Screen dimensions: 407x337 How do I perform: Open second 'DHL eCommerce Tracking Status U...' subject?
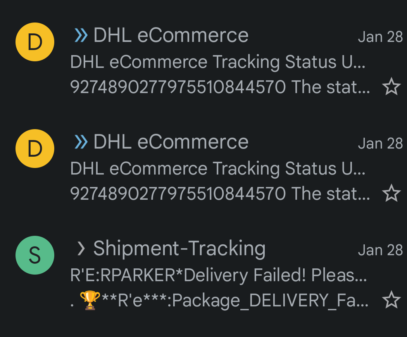pyautogui.click(x=218, y=169)
